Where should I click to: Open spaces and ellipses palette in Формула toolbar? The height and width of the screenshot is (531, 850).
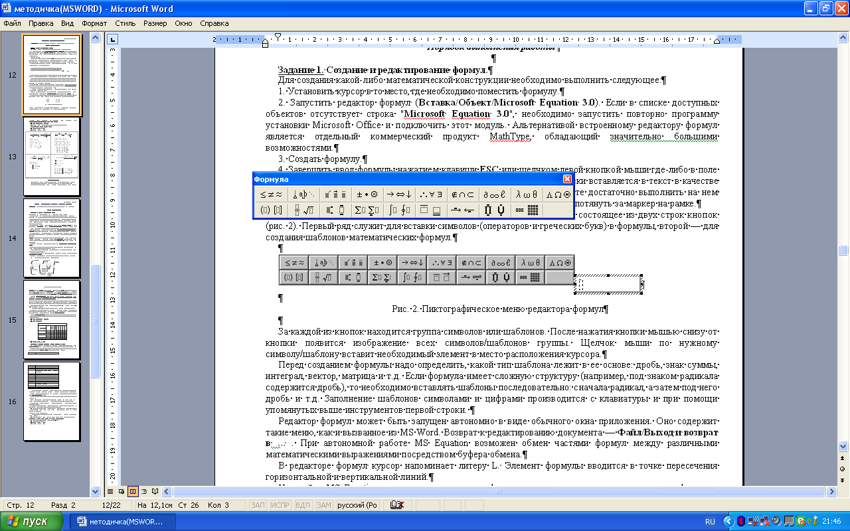(303, 194)
